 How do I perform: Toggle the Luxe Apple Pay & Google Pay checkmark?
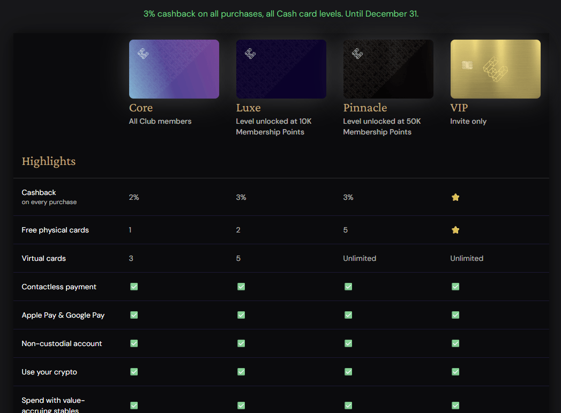point(241,315)
